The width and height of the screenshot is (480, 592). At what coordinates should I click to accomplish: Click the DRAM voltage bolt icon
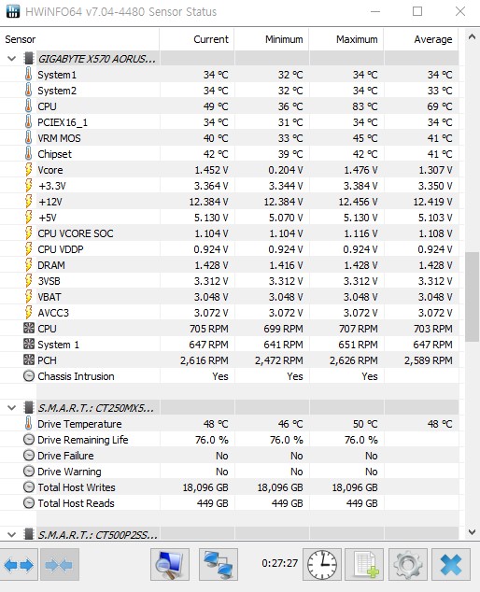28,264
